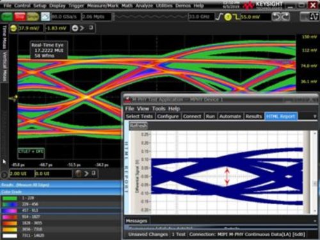320x240 pixels.
Task: Click the round arrow button left of 2.00 UI
Action: (4, 175)
